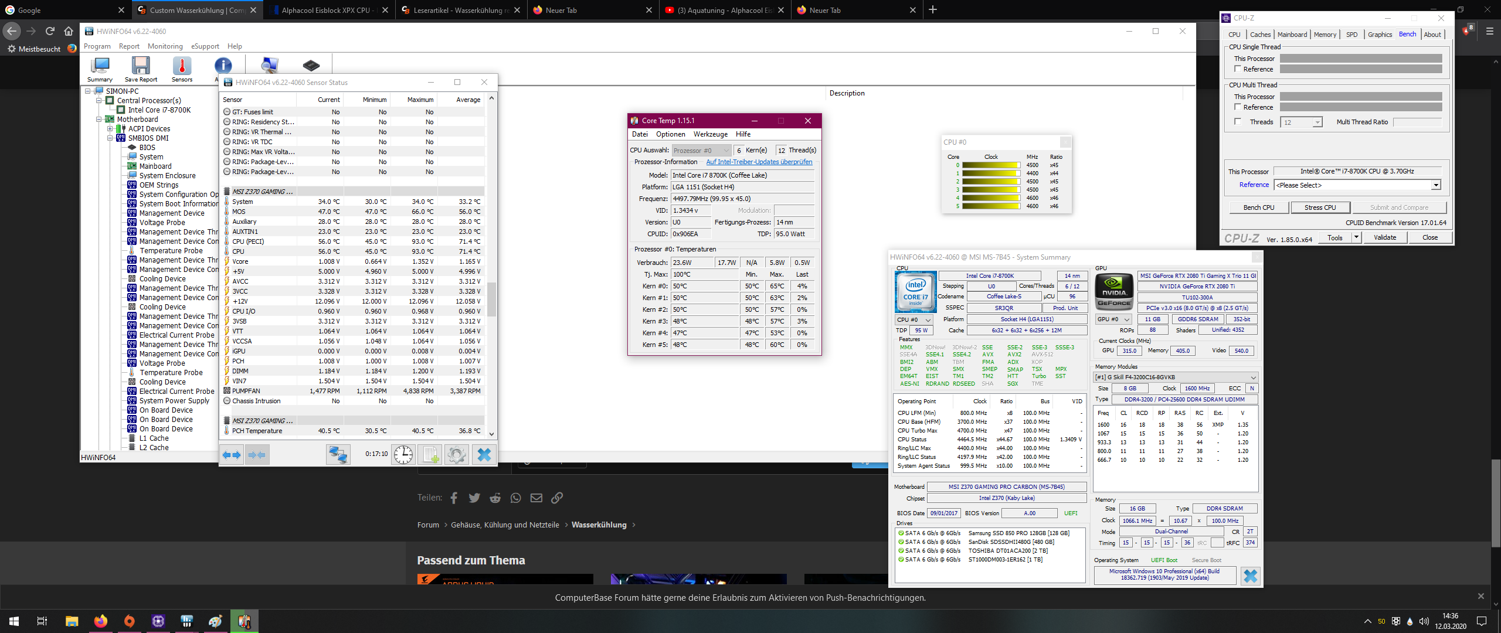1501x633 pixels.
Task: Open the Prozessor #0 dropdown in Core Temp
Action: 701,151
